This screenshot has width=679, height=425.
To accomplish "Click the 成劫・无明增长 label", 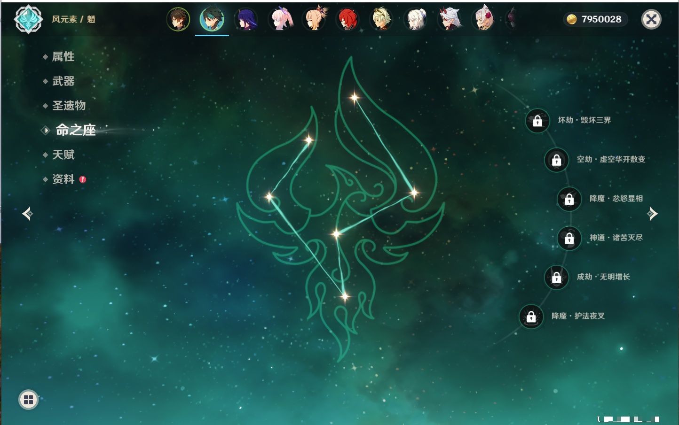I will (x=603, y=277).
